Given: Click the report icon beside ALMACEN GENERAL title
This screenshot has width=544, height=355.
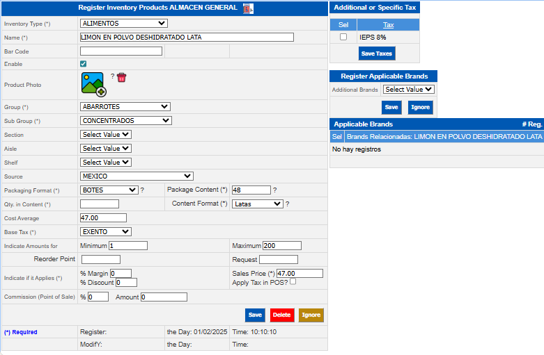Looking at the screenshot, I should [x=248, y=8].
